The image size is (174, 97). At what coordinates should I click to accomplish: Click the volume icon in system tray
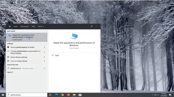click(158, 95)
